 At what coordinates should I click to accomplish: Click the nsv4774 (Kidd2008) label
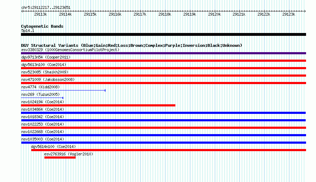(40, 87)
